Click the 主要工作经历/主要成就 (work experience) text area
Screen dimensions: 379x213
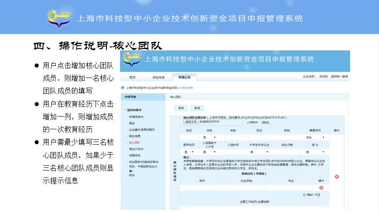[256, 208]
